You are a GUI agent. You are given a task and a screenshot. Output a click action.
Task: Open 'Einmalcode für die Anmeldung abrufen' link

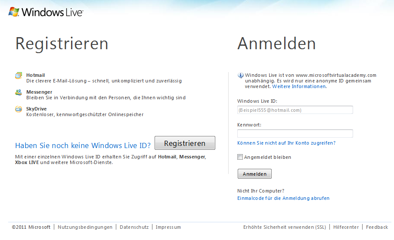(283, 198)
